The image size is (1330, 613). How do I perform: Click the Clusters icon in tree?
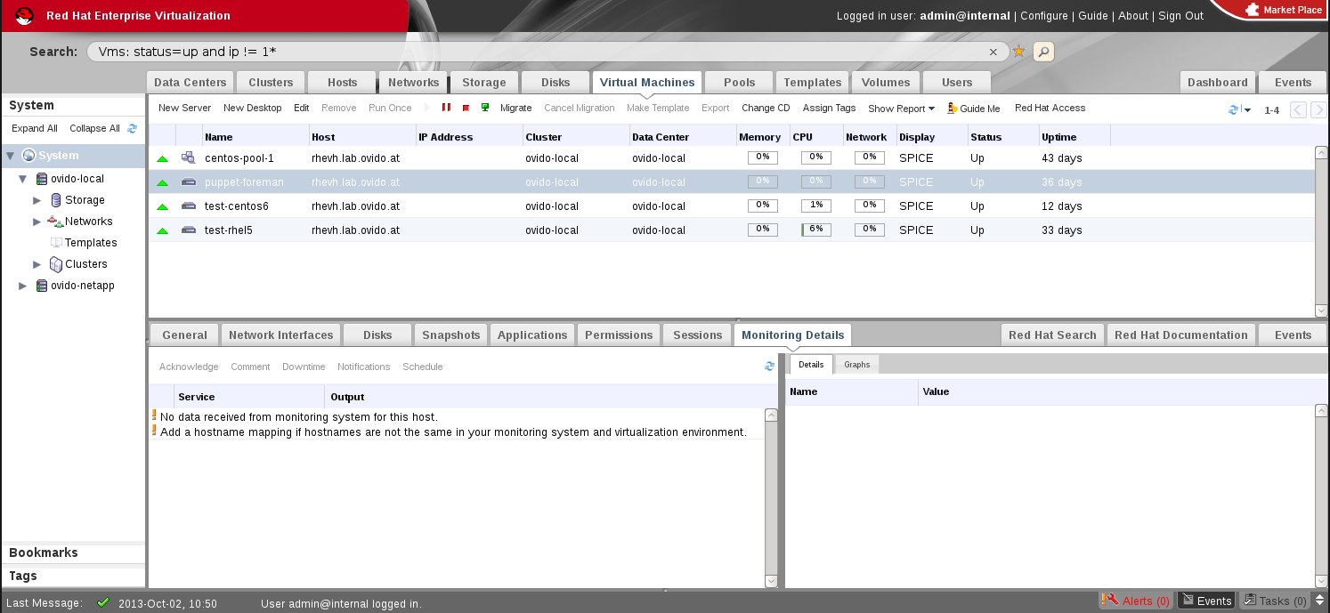(56, 264)
